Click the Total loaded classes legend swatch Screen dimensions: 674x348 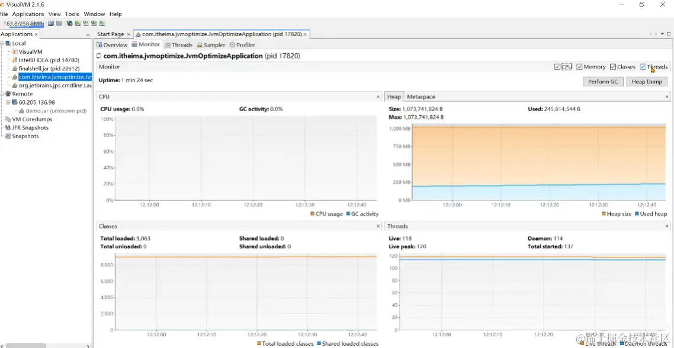259,344
